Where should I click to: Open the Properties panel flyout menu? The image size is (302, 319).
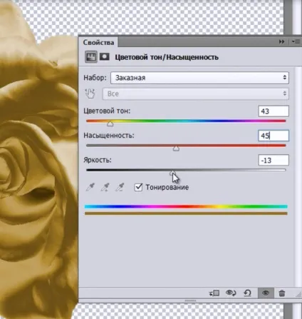296,41
